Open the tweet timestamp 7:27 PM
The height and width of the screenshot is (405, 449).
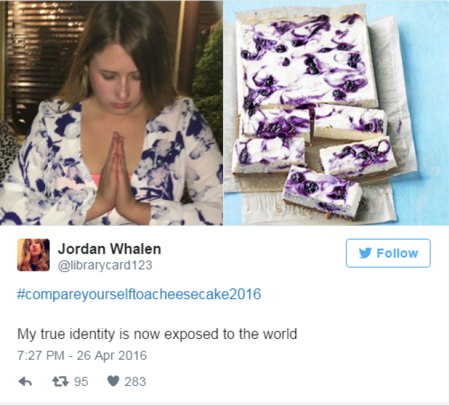point(40,356)
